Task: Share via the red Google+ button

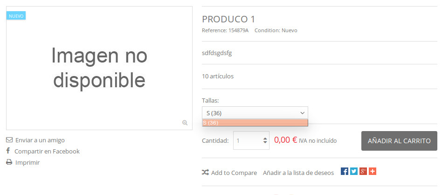Action: click(363, 171)
